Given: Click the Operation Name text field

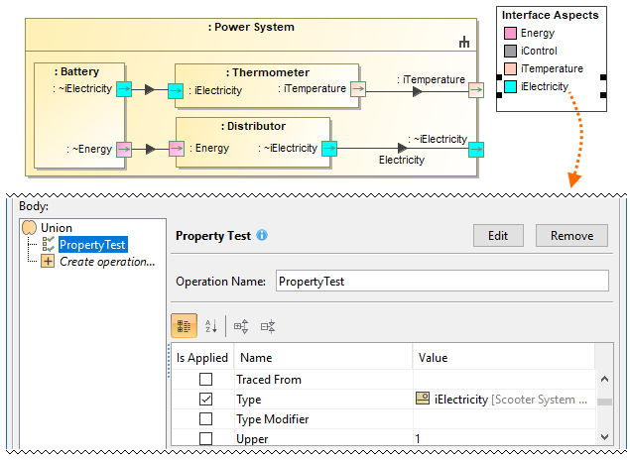Looking at the screenshot, I should [x=441, y=282].
